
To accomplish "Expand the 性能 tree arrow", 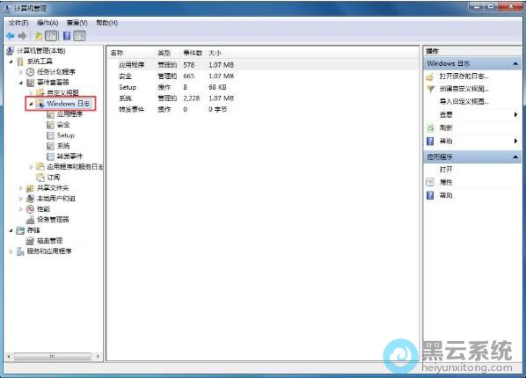I will point(21,209).
